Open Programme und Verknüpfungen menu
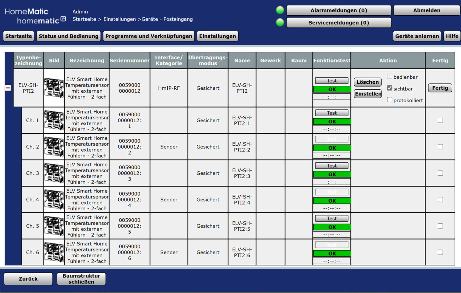The height and width of the screenshot is (293, 461). click(149, 36)
